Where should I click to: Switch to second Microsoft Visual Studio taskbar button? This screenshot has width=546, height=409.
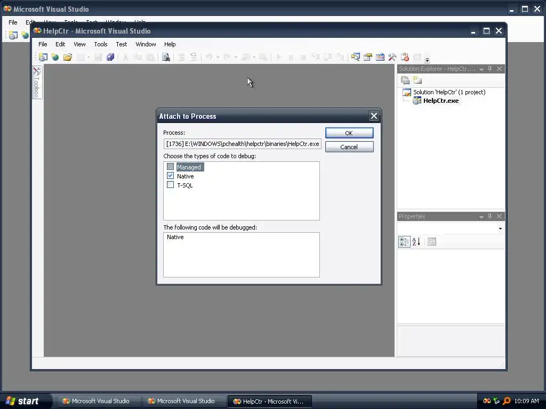click(183, 401)
